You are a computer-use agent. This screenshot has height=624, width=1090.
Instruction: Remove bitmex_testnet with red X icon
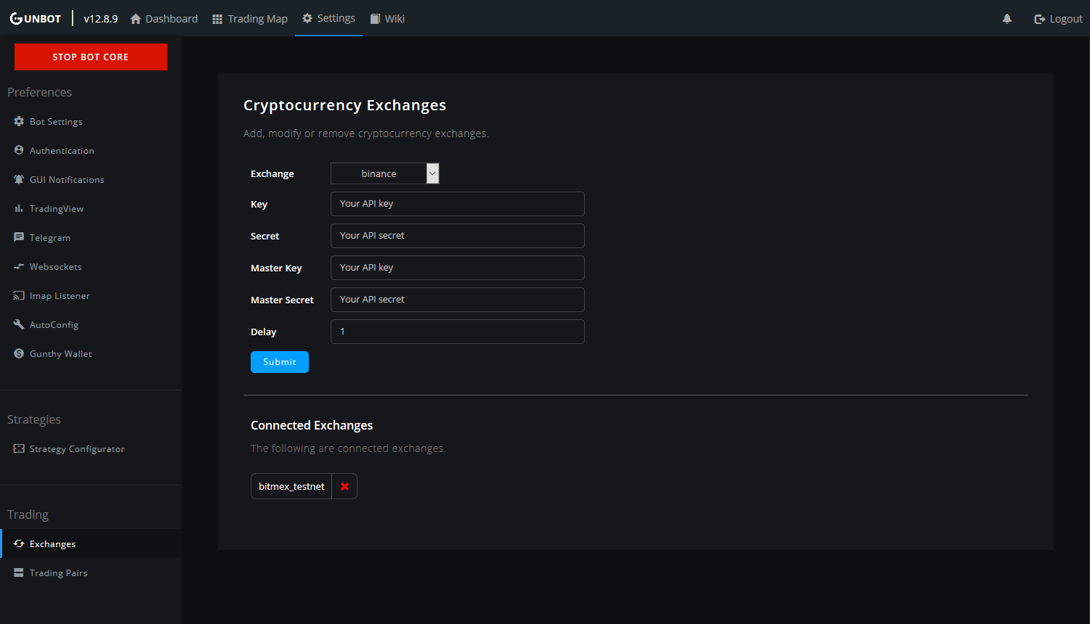click(344, 486)
